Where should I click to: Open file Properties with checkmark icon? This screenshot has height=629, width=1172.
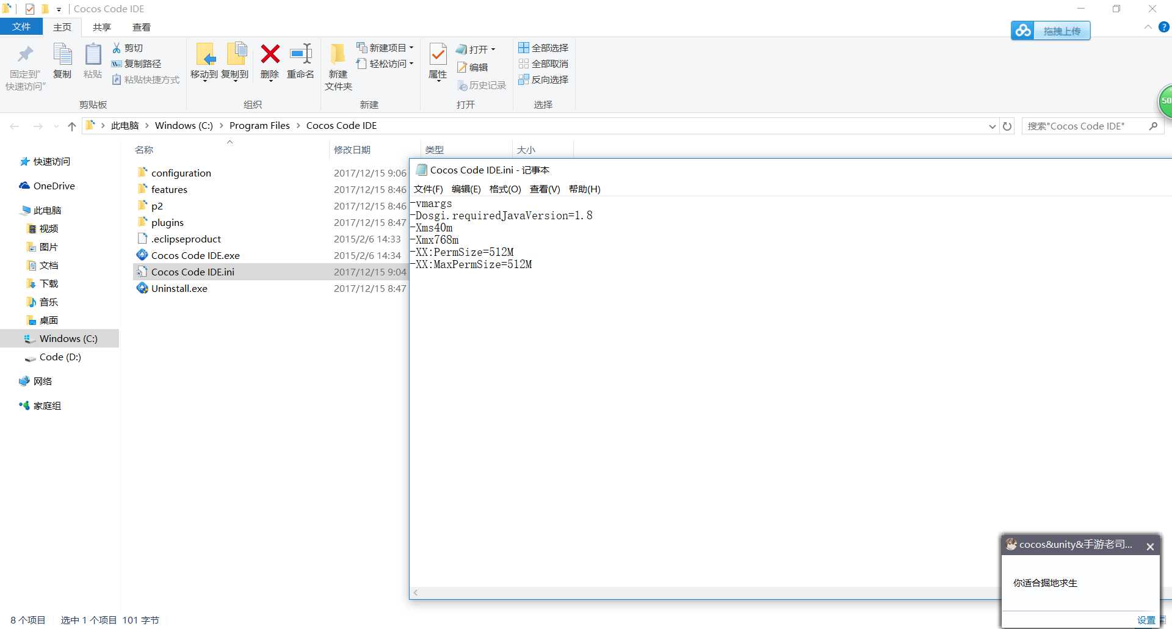438,54
